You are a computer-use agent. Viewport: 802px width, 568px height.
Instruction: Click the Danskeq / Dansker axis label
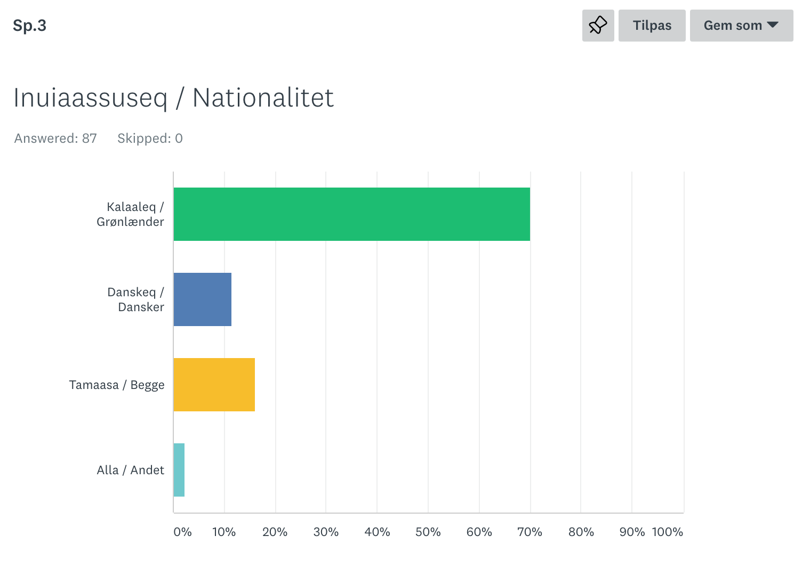point(136,299)
